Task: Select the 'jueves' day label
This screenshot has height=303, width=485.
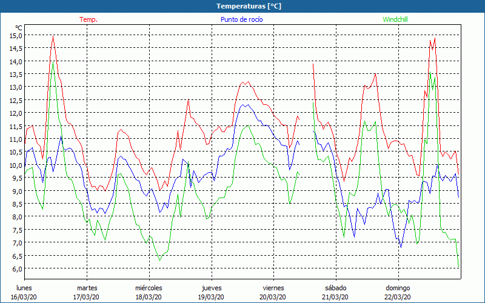Action: 212,288
